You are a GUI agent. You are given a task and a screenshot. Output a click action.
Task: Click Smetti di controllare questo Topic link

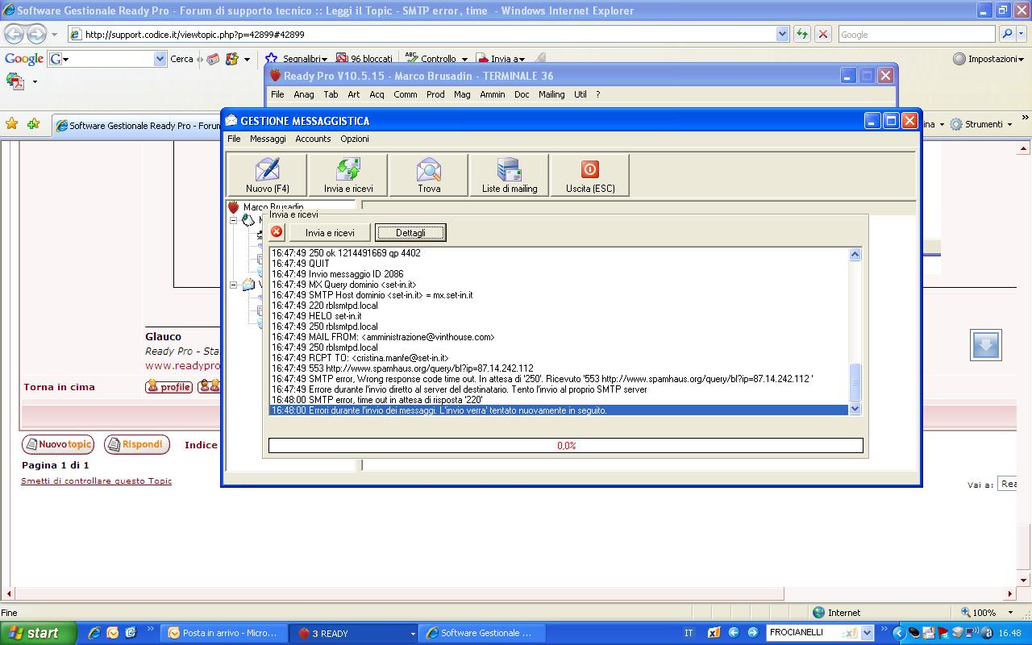point(96,481)
